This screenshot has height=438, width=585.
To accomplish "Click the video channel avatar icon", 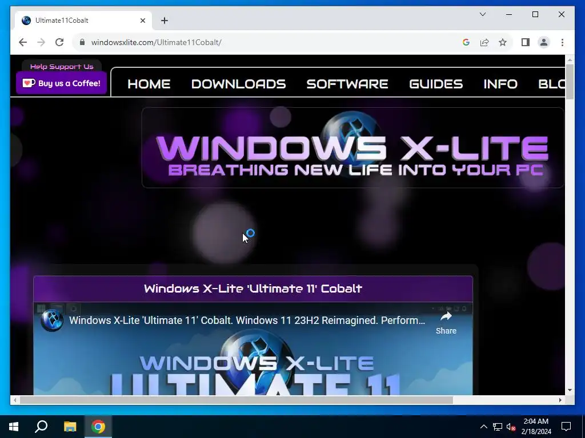I will pos(52,321).
